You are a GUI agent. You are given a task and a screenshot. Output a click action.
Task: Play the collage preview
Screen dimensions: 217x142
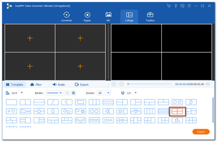click(114, 84)
